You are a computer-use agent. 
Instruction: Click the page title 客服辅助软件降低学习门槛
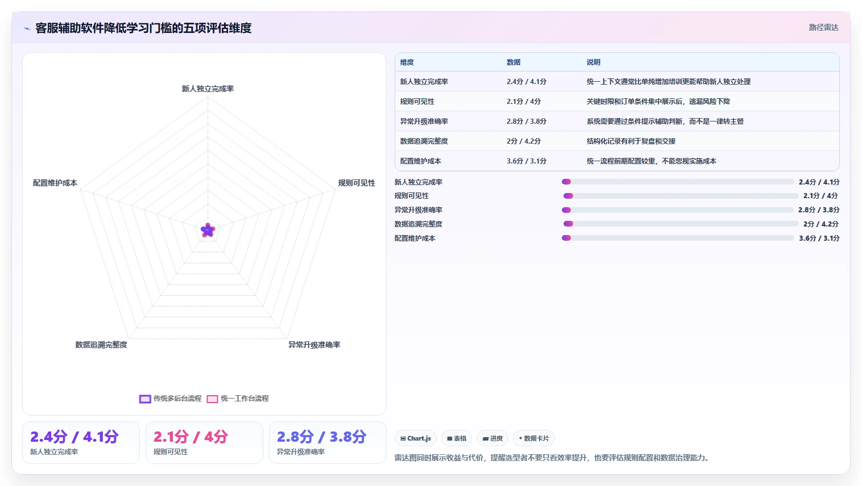pos(143,28)
